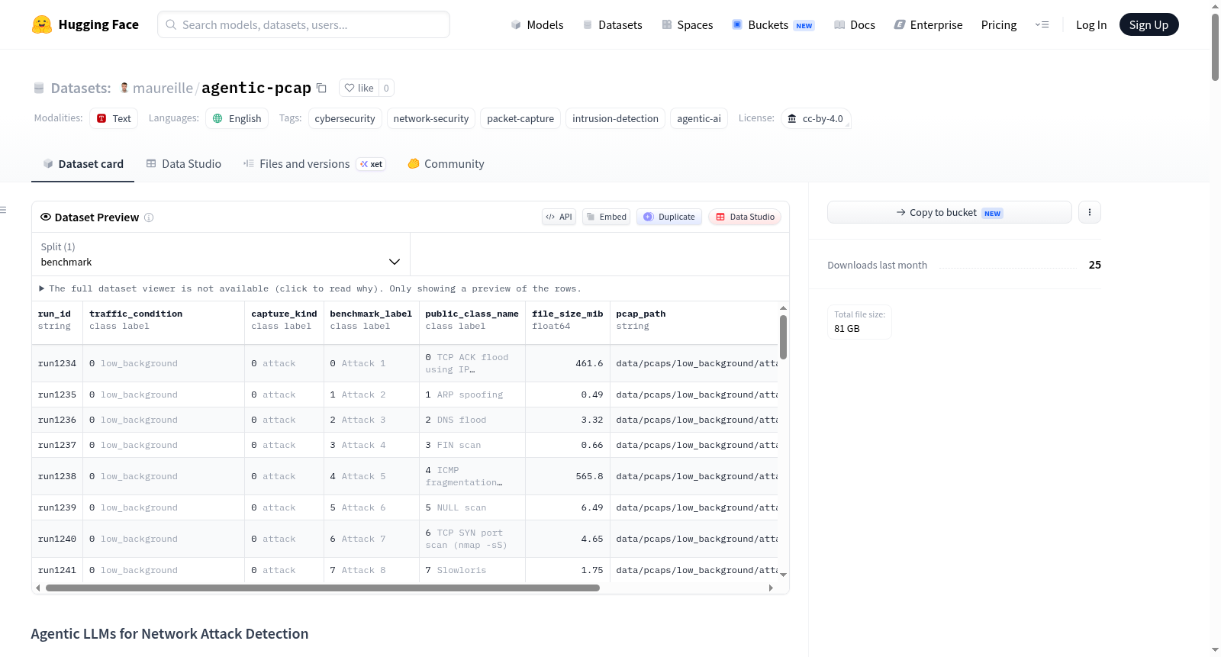Open the agentic-pcap dataset title link

point(256,88)
